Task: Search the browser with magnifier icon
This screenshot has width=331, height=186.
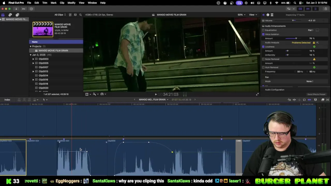Action: tap(80, 15)
